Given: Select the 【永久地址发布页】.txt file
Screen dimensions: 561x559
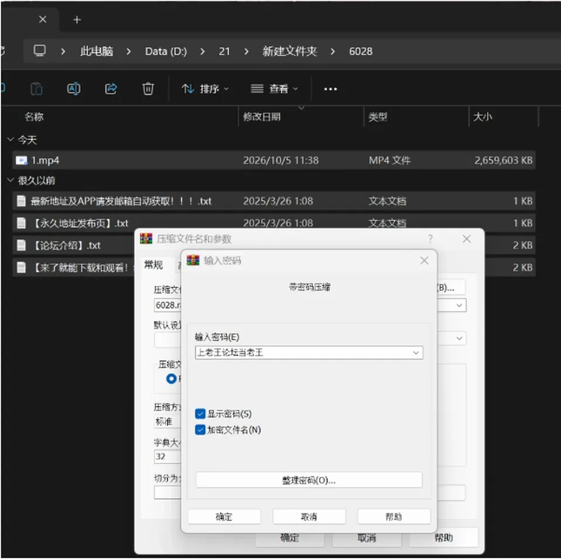Looking at the screenshot, I should tap(274, 223).
